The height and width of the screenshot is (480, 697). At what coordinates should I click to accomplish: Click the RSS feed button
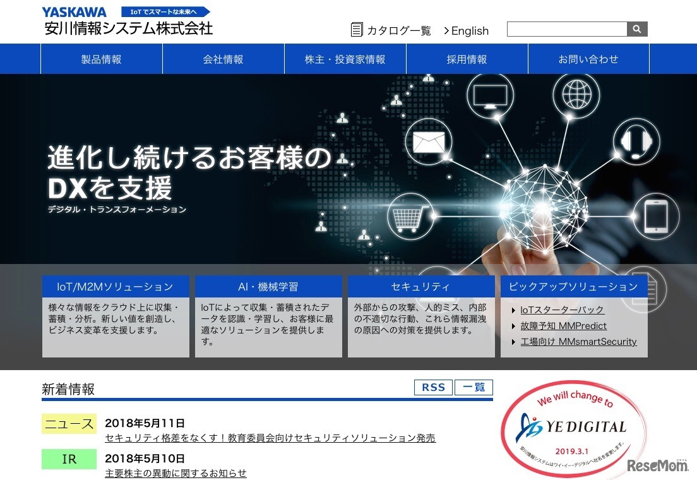[x=433, y=387]
